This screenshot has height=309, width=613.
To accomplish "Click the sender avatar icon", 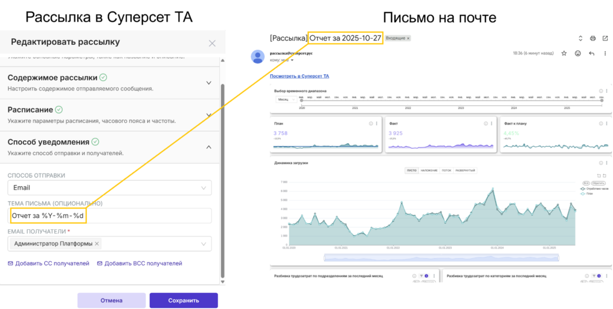I will [257, 57].
